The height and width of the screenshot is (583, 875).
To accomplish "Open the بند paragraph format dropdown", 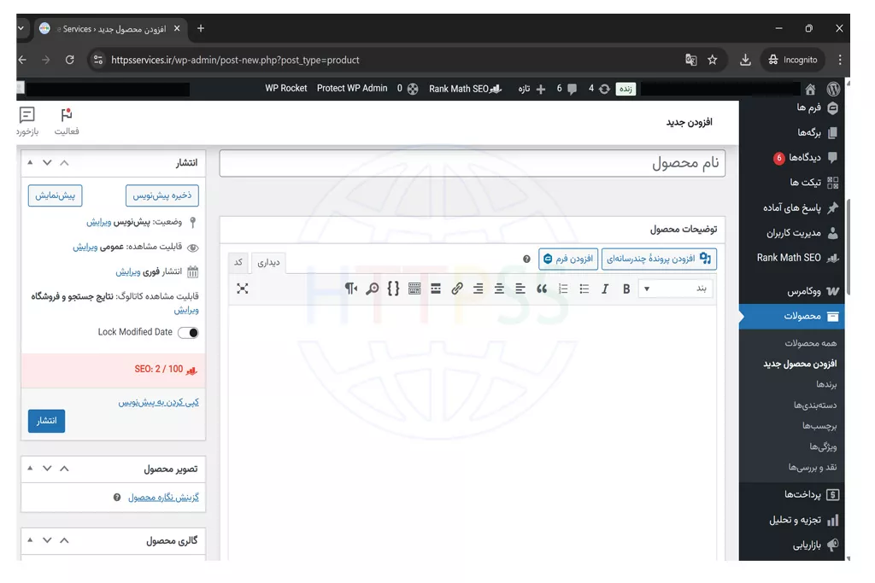I will coord(674,289).
